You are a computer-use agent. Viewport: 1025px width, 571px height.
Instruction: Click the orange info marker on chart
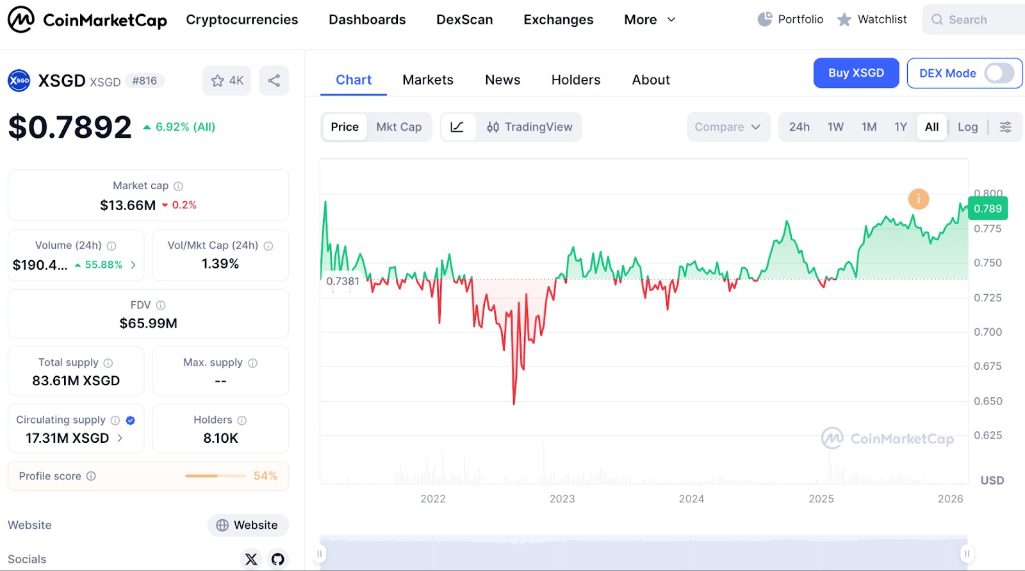[919, 199]
